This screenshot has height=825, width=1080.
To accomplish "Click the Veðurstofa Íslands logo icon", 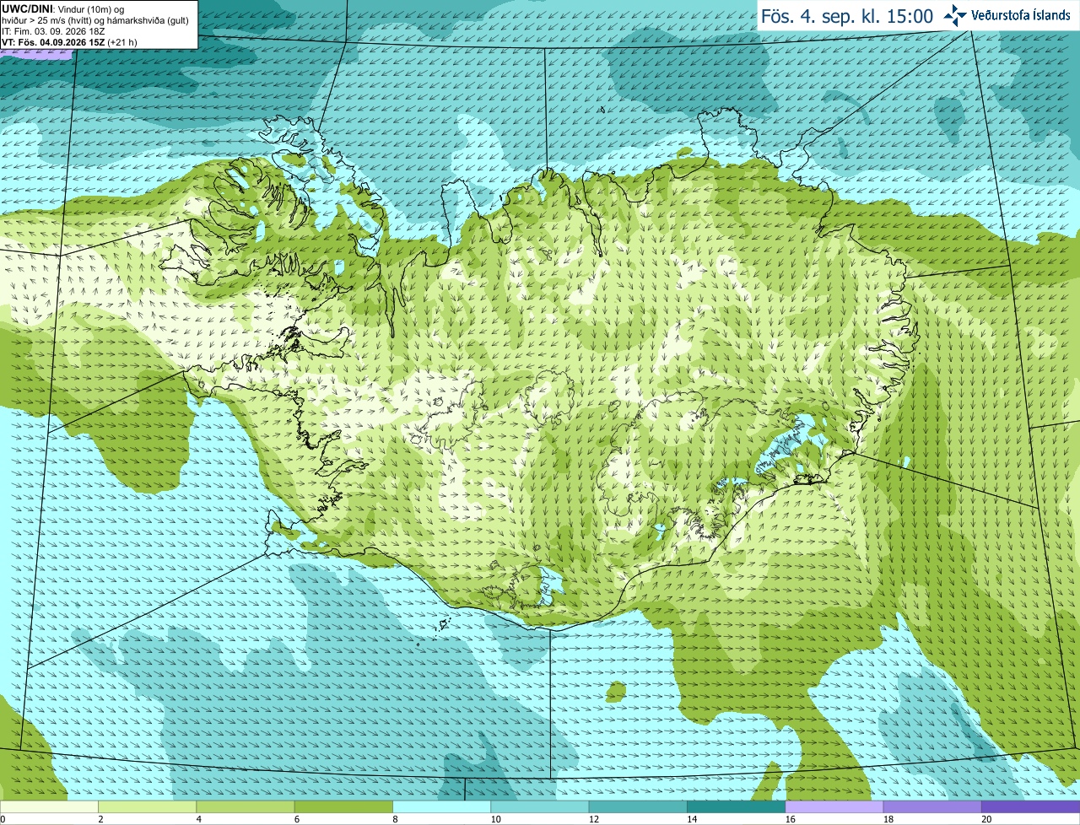I will click(x=955, y=15).
